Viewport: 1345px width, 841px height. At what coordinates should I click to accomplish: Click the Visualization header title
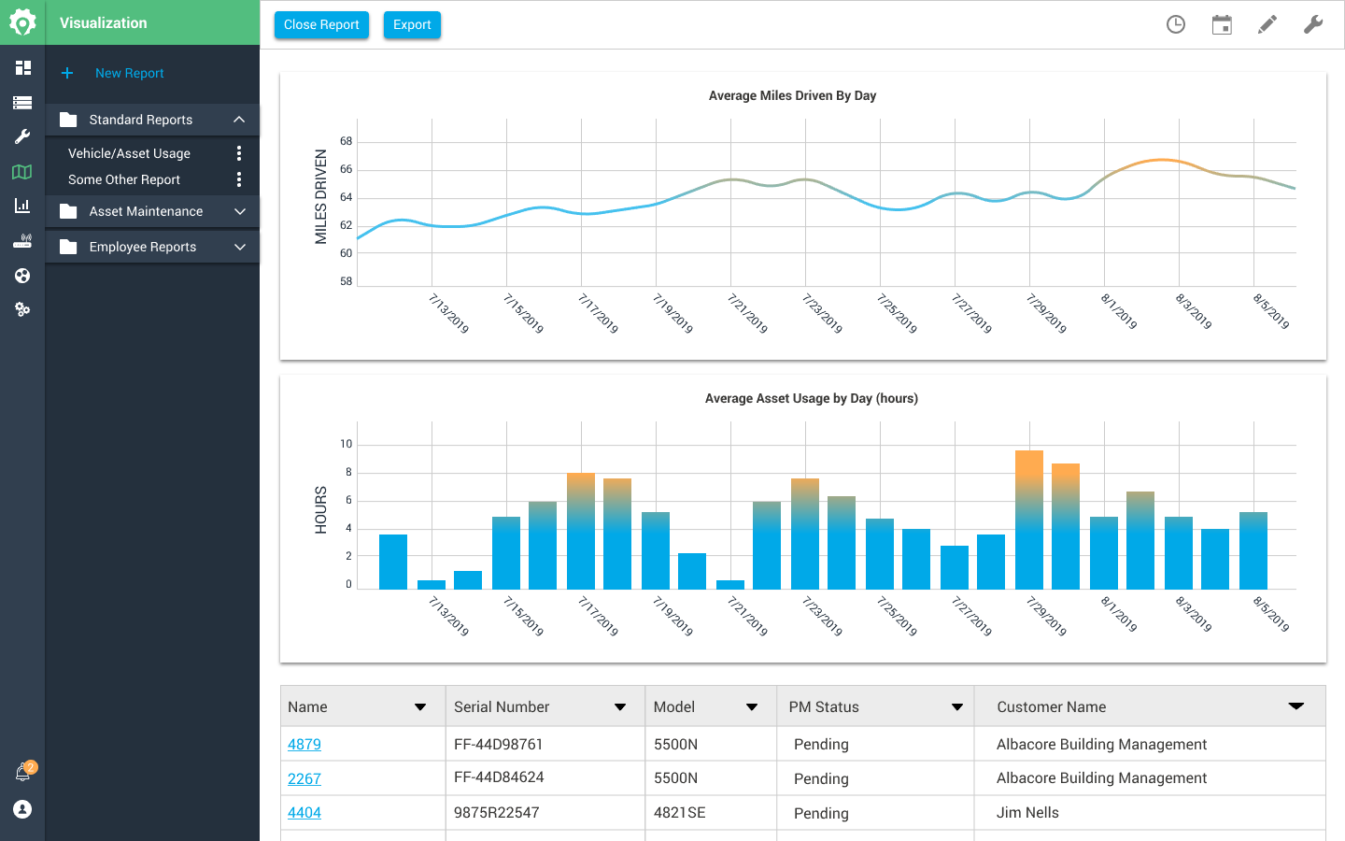point(103,22)
